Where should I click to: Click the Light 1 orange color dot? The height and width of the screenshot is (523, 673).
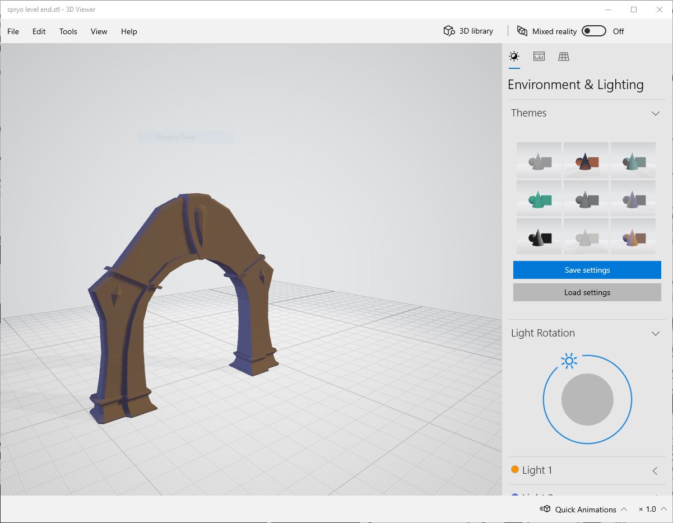(x=515, y=470)
